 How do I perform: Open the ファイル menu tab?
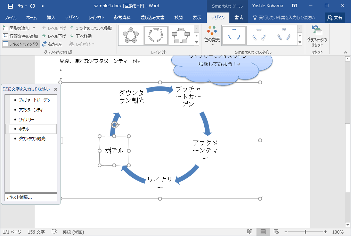point(10,17)
